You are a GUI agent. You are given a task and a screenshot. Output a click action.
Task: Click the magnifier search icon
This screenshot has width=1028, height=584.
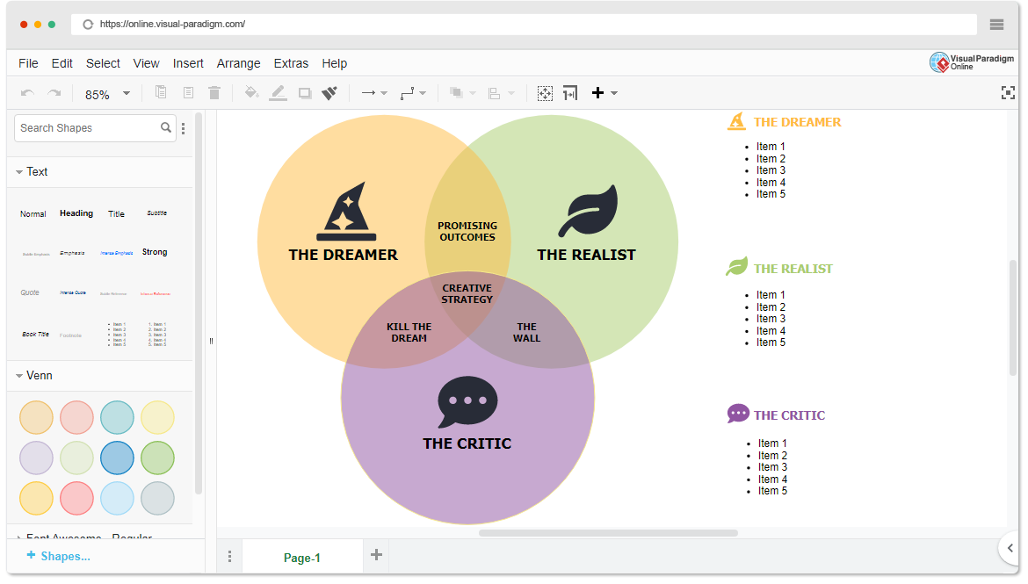coord(166,128)
